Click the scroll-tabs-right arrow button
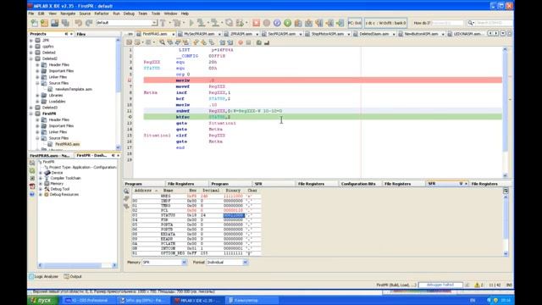Image resolution: width=542 pixels, height=305 pixels. click(x=496, y=34)
